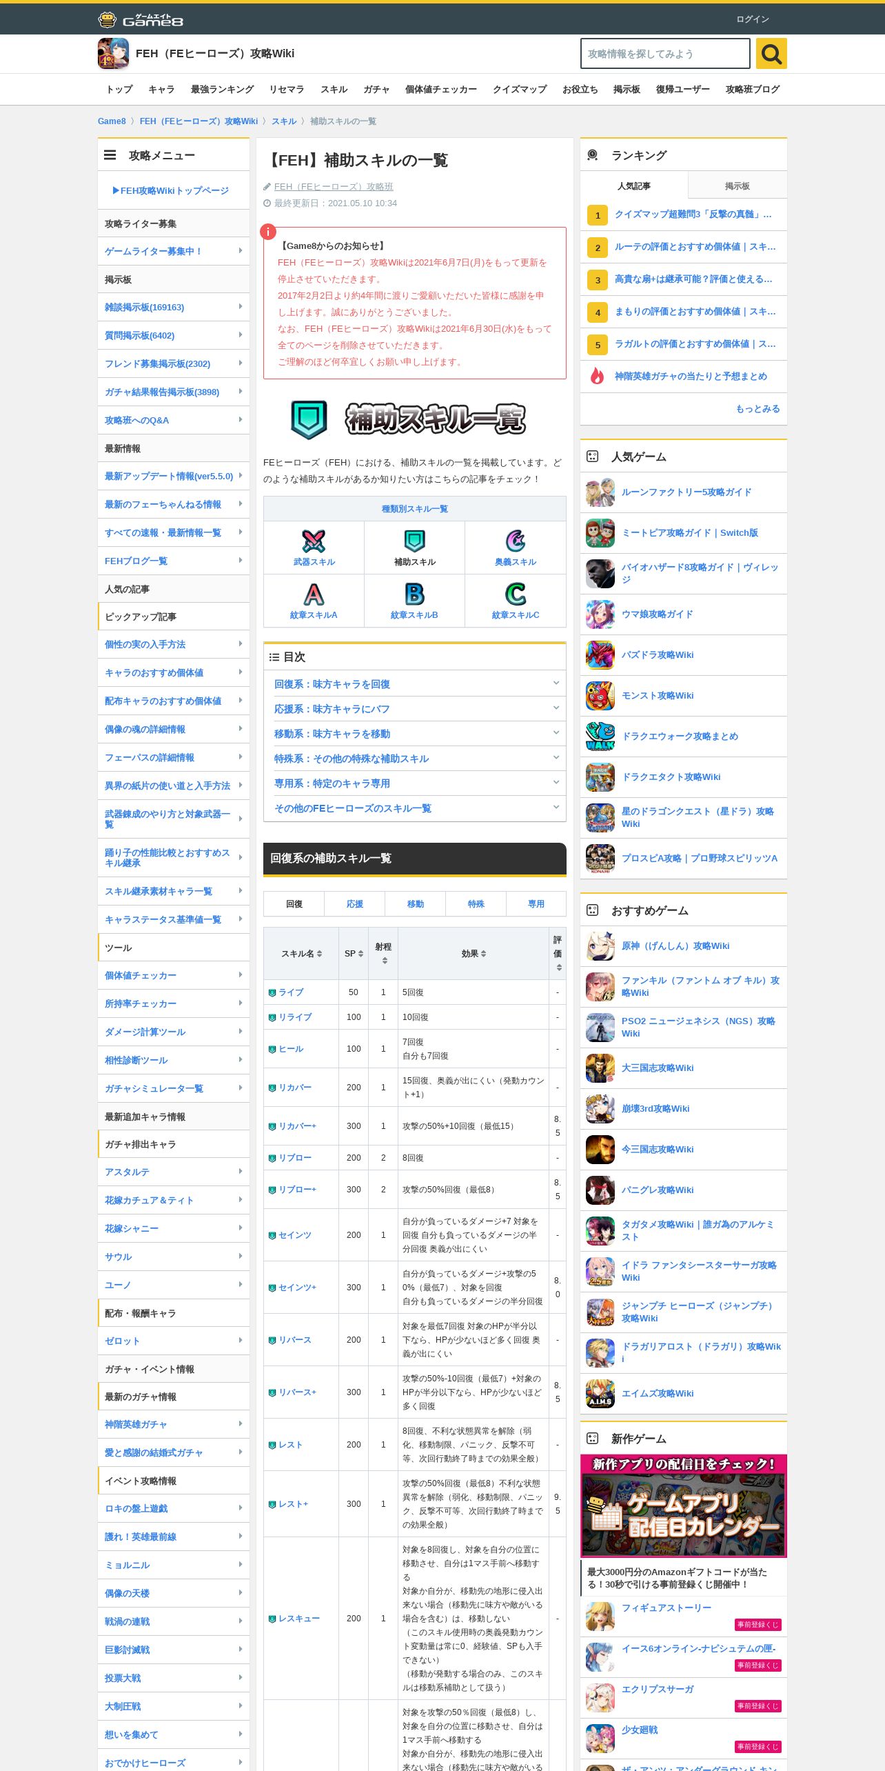Image resolution: width=885 pixels, height=1771 pixels.
Task: Click ルーンファクトリー5 game thumbnail
Action: [600, 492]
